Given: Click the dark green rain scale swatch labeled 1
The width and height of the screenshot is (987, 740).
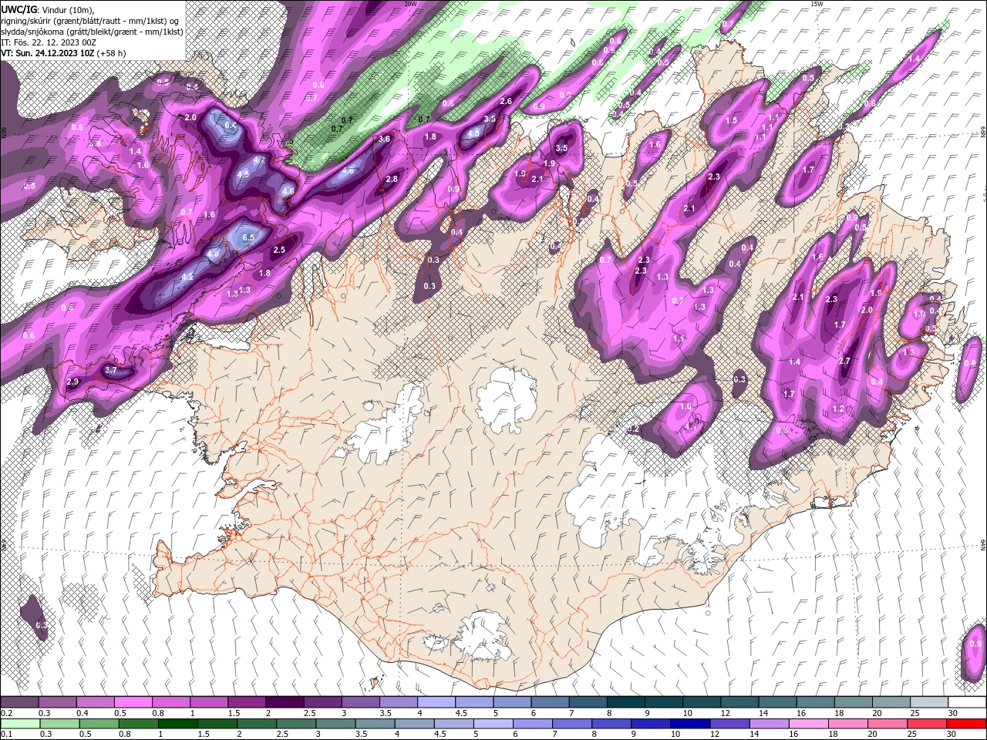Looking at the screenshot, I should pos(178,724).
